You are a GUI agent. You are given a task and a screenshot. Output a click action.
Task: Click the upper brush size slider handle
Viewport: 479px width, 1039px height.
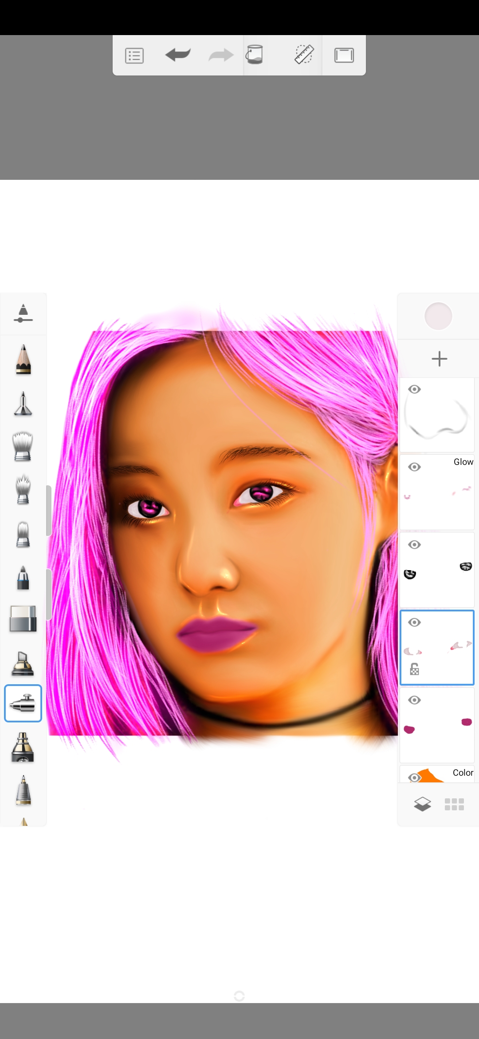point(49,511)
